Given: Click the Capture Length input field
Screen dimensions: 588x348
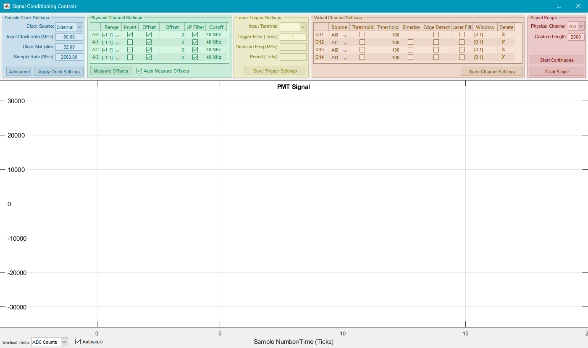Looking at the screenshot, I should (x=576, y=37).
